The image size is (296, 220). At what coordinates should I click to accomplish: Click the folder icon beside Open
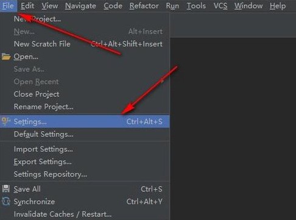tap(6, 57)
